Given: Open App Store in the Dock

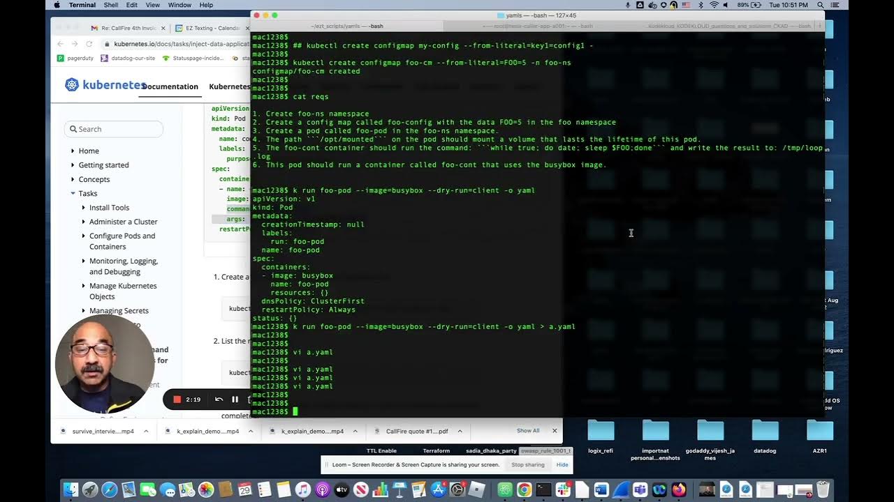Looking at the screenshot, I should pyautogui.click(x=439, y=490).
